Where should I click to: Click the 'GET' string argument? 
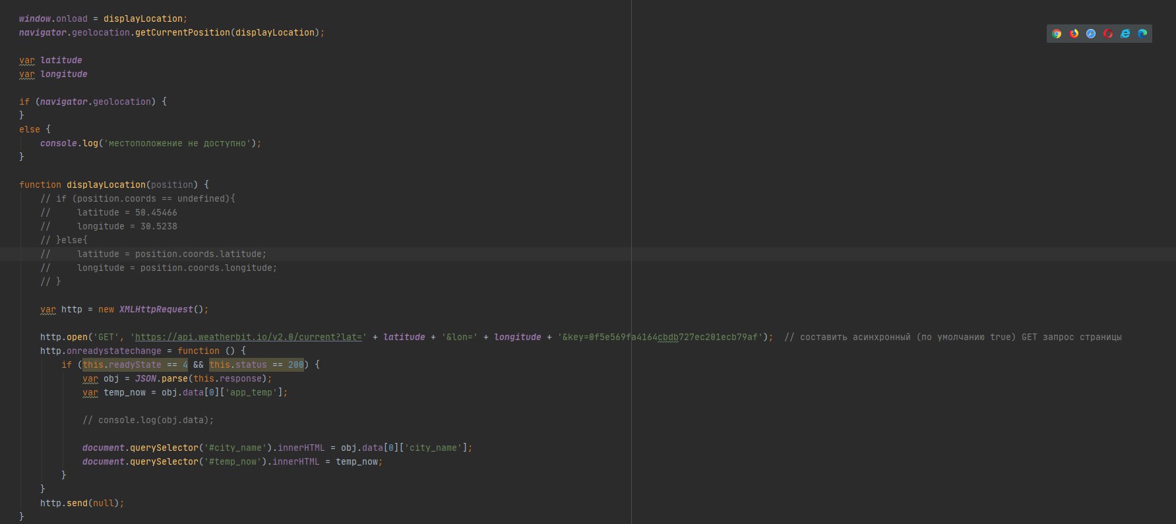coord(106,337)
